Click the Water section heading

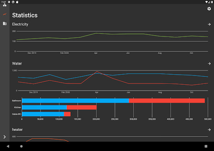17,63
